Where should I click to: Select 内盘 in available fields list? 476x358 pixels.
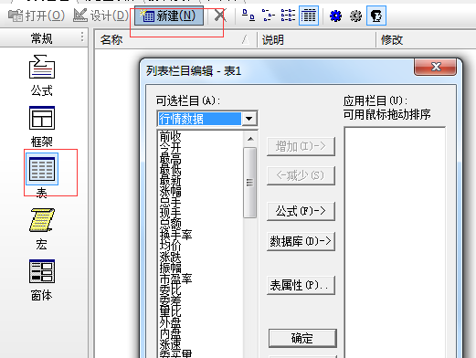[x=171, y=334]
